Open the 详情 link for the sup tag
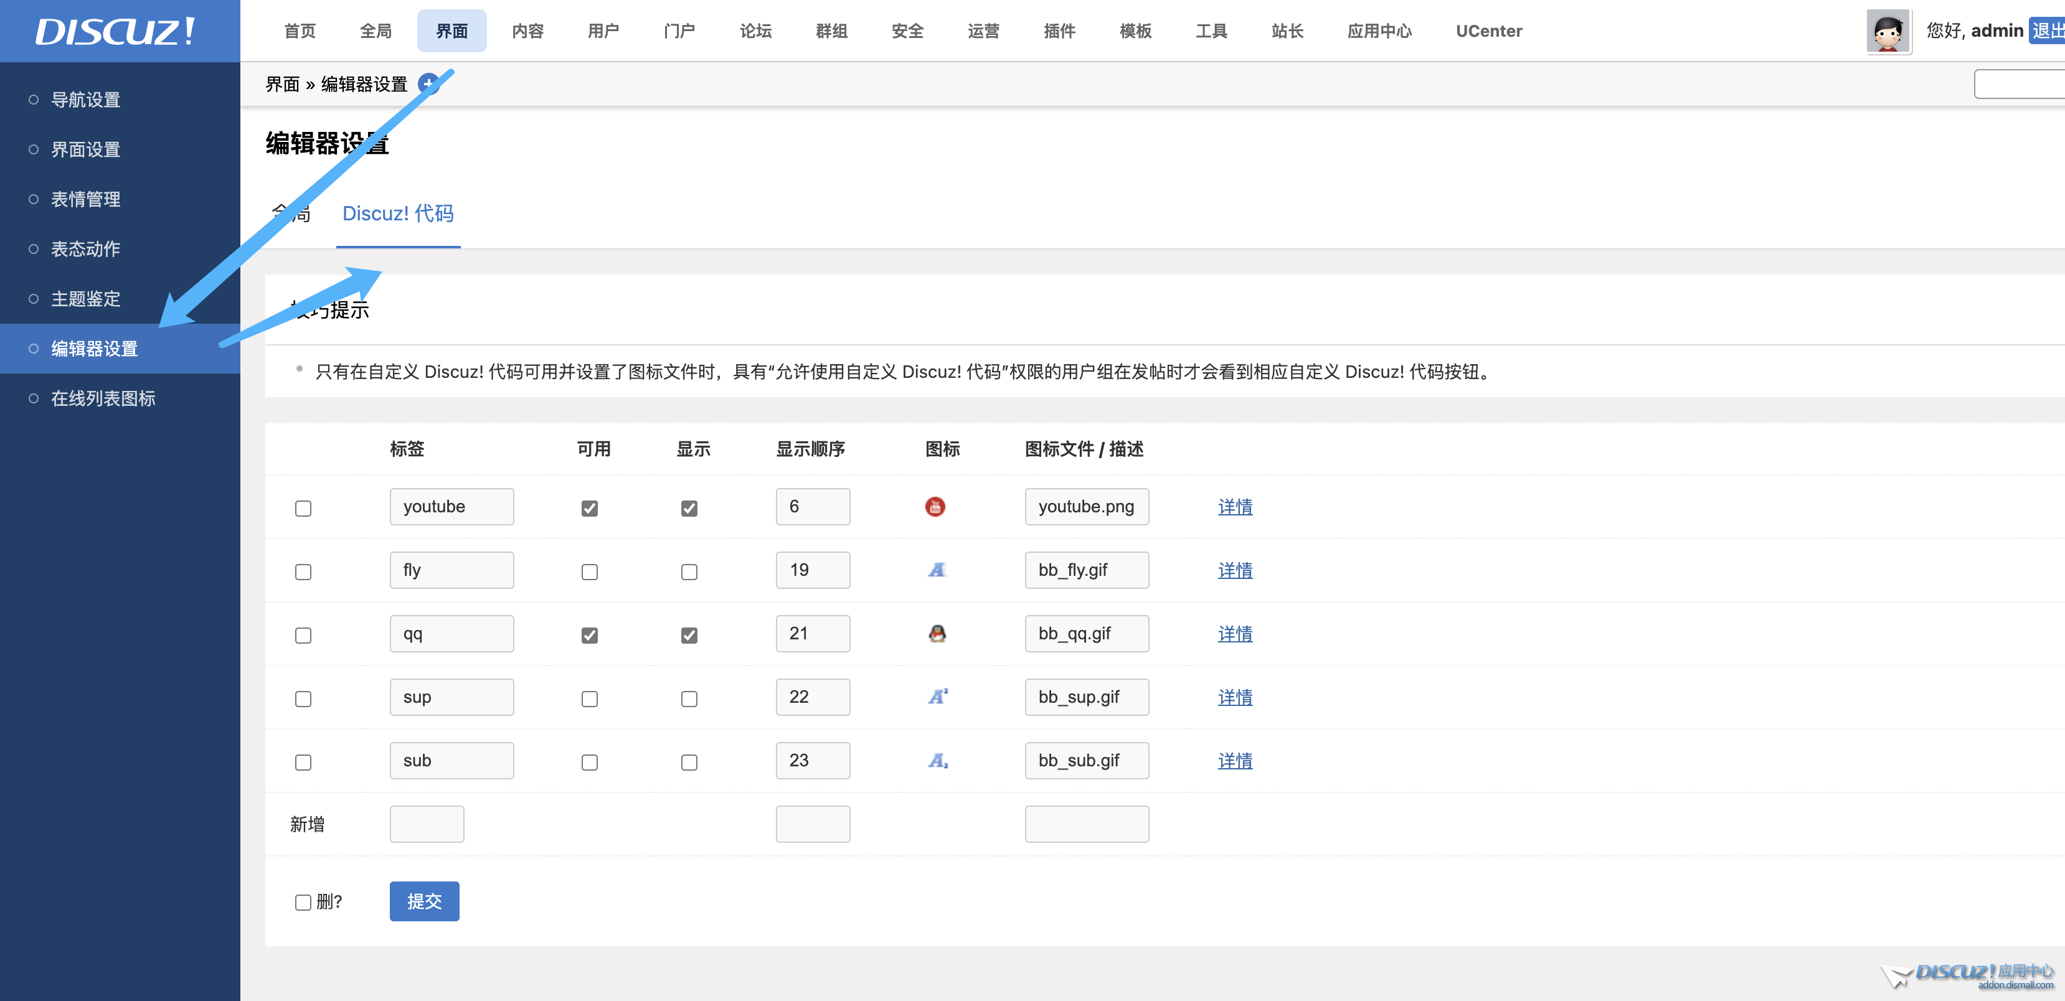The image size is (2065, 1001). [x=1234, y=697]
